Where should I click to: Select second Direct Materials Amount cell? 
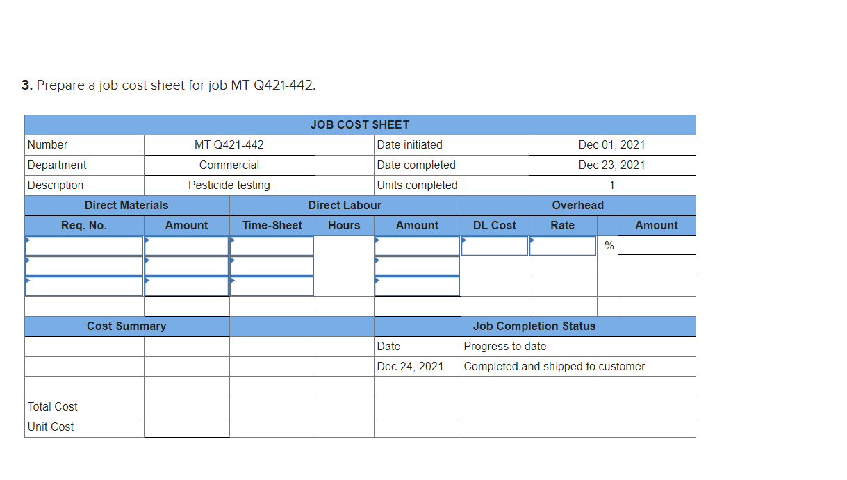click(187, 266)
